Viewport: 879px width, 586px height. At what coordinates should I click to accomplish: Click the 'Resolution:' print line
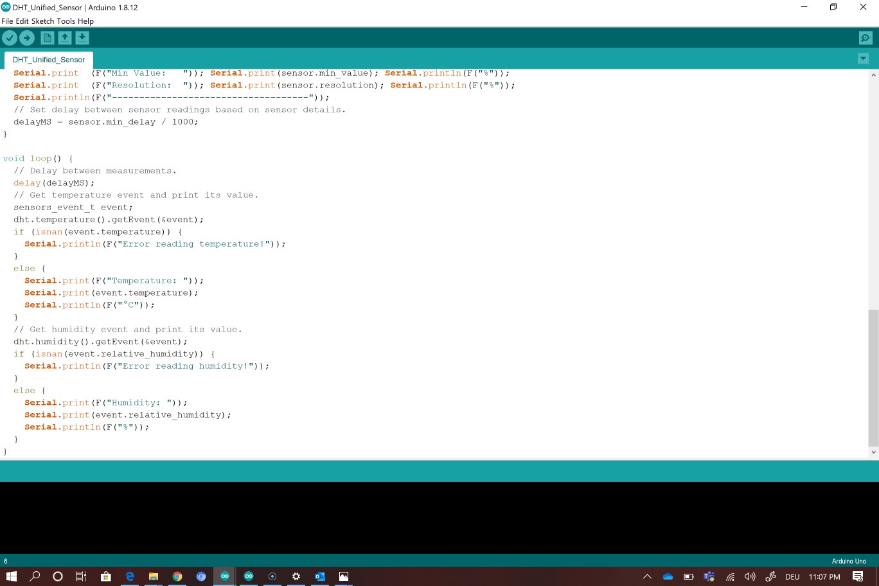(264, 85)
